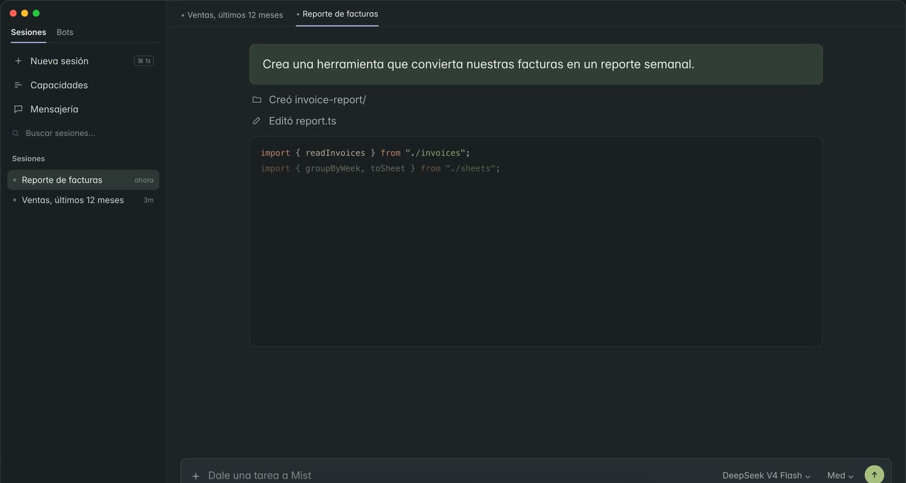Image resolution: width=906 pixels, height=483 pixels.
Task: Switch to the Bots sidebar tab
Action: (65, 32)
